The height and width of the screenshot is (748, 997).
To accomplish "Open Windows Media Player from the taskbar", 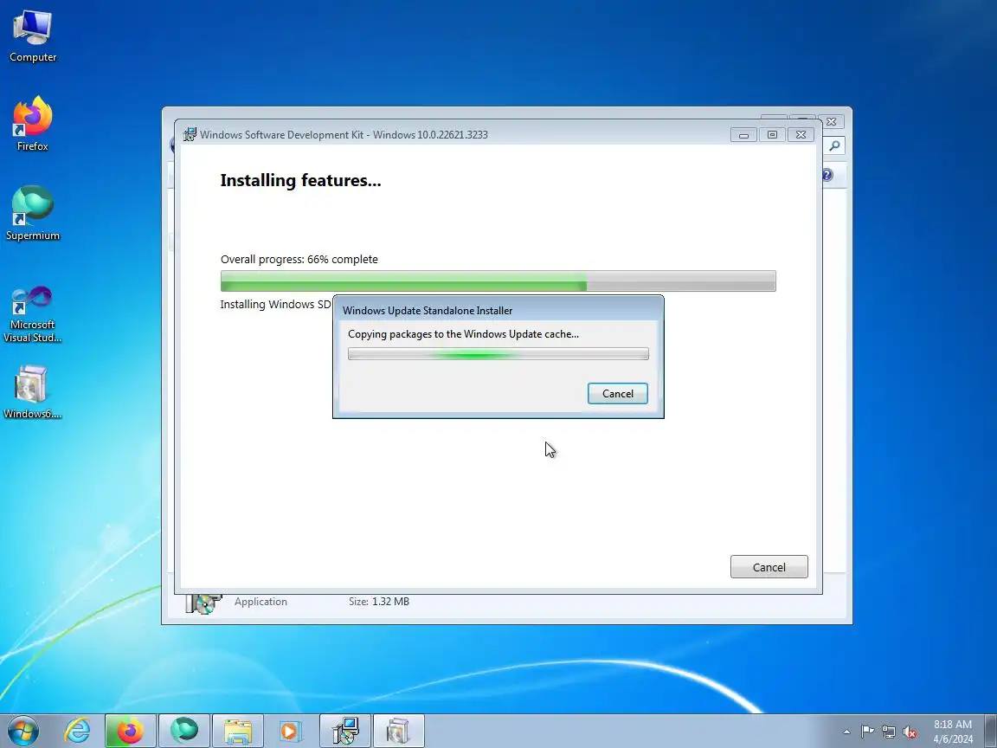I will point(289,731).
